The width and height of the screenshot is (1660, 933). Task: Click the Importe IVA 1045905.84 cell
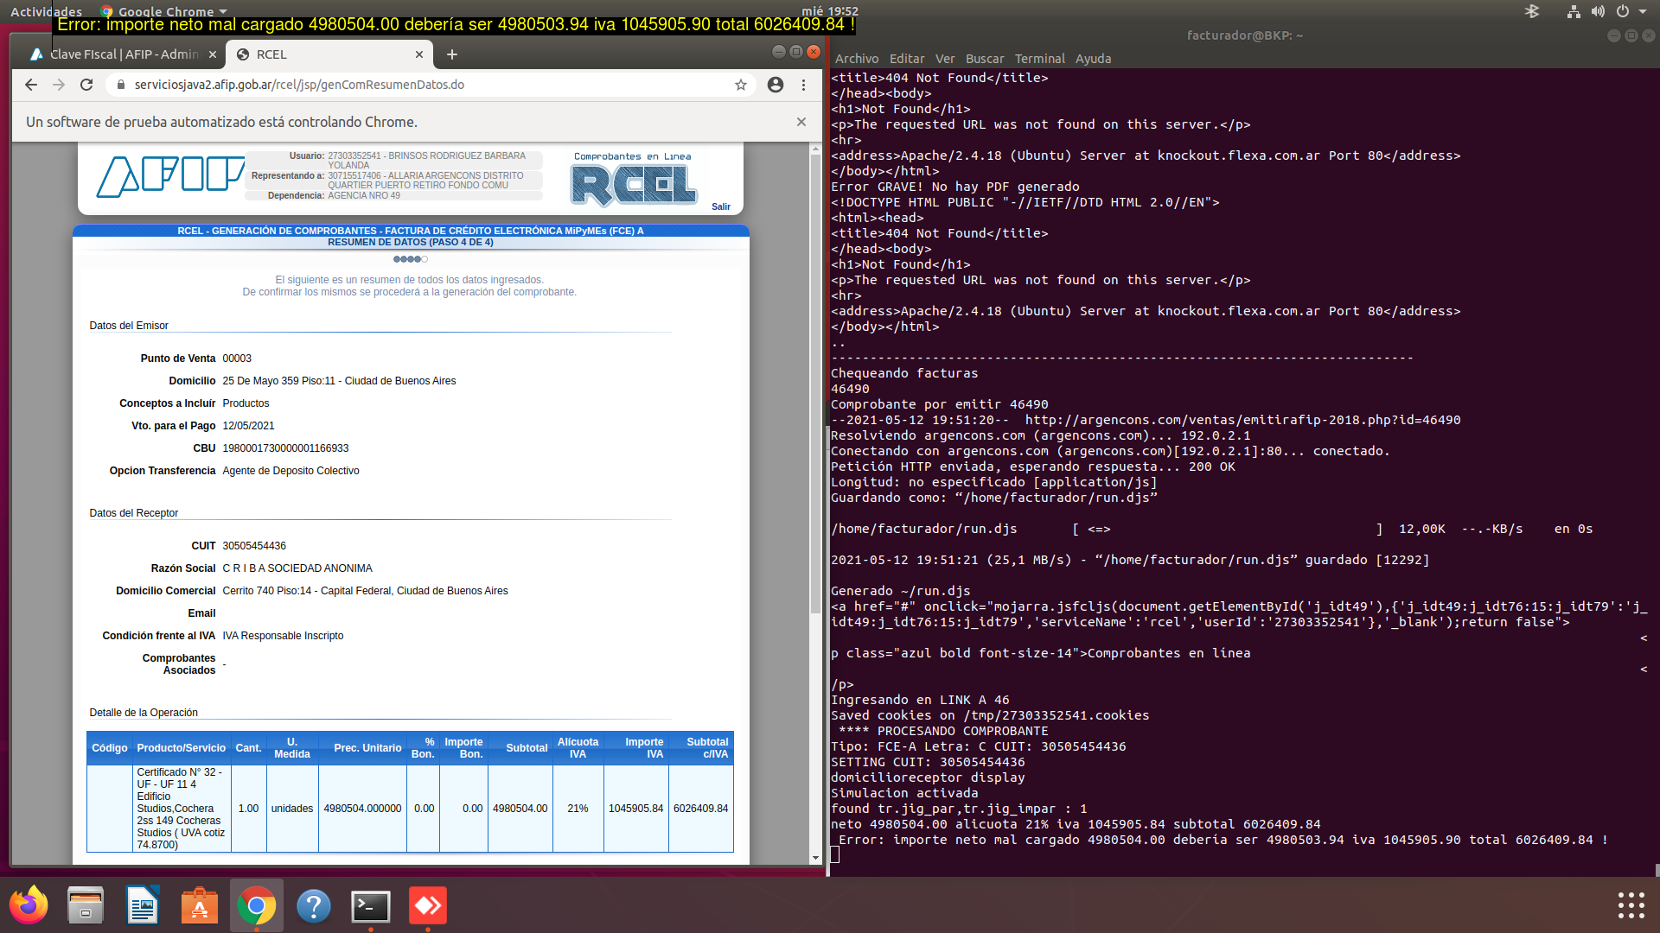(x=635, y=809)
